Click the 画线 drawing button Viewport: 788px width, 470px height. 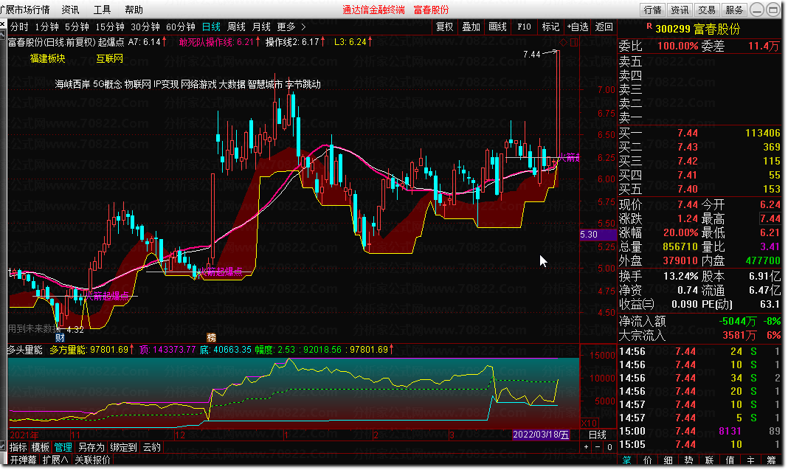(497, 27)
